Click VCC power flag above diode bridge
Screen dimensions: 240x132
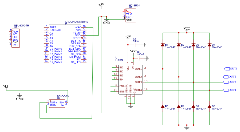[x=187, y=29]
